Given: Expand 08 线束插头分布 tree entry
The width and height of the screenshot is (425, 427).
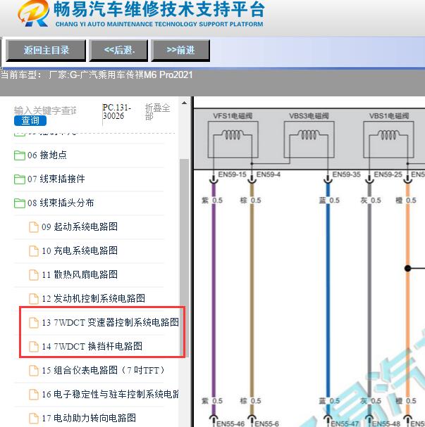Looking at the screenshot, I should [61, 203].
